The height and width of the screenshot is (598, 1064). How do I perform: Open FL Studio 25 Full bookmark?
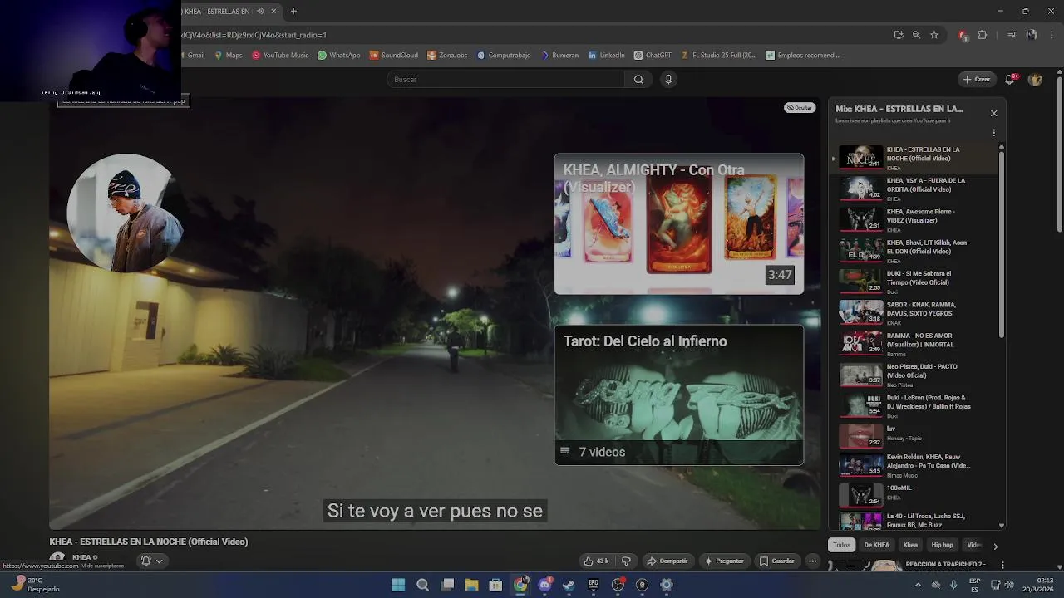[719, 56]
